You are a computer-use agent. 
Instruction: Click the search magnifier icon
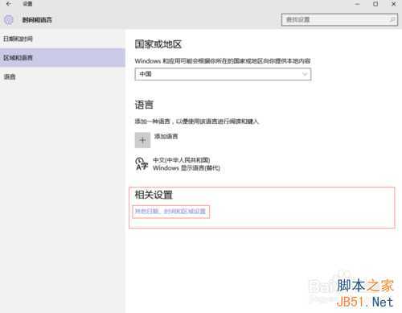(392, 19)
